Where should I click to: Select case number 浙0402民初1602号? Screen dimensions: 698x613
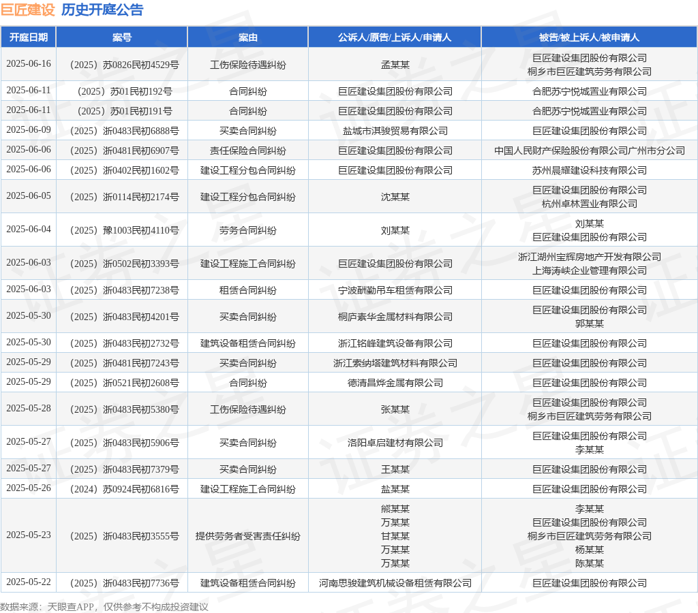tap(125, 170)
